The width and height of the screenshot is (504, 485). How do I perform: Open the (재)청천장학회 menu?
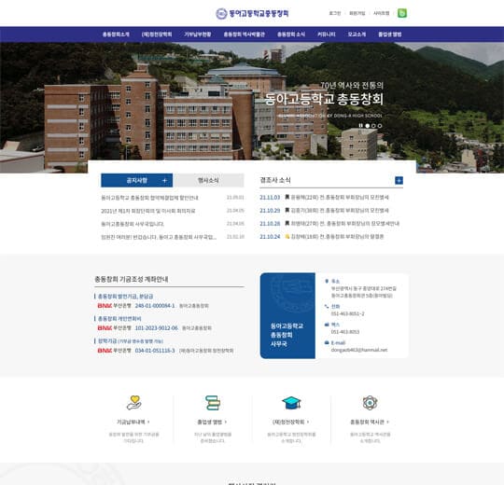click(x=157, y=35)
